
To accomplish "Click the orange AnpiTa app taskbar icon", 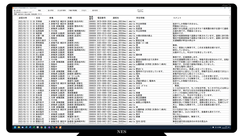I will point(60,127).
